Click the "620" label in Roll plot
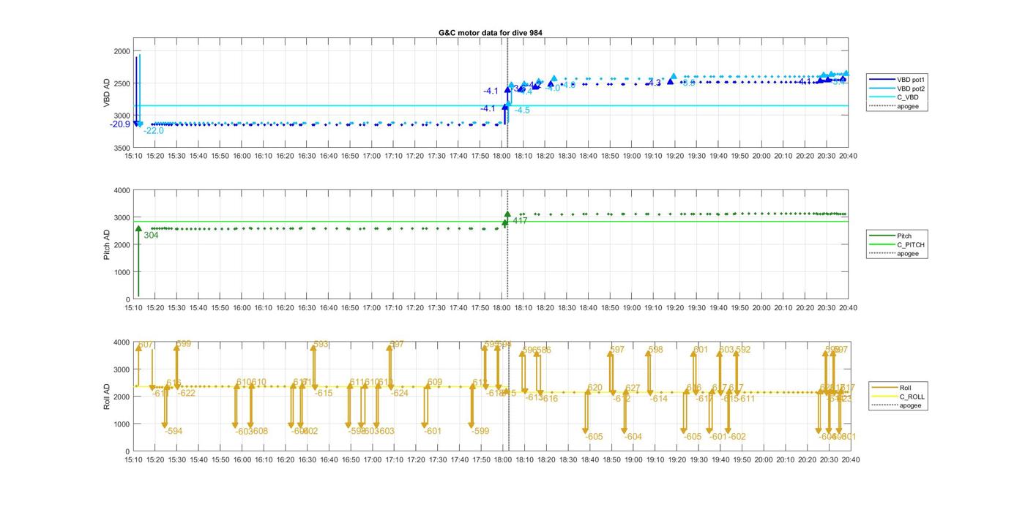 click(x=594, y=388)
